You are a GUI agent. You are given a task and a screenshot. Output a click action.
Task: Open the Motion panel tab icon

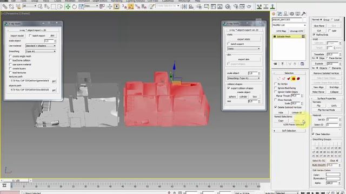[x=292, y=13]
